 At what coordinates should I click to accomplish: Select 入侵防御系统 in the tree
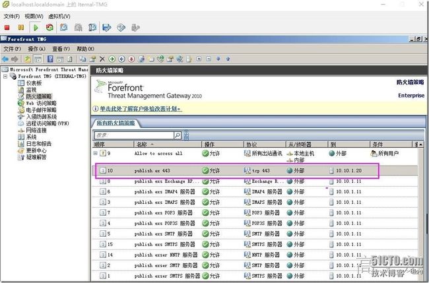click(x=42, y=117)
